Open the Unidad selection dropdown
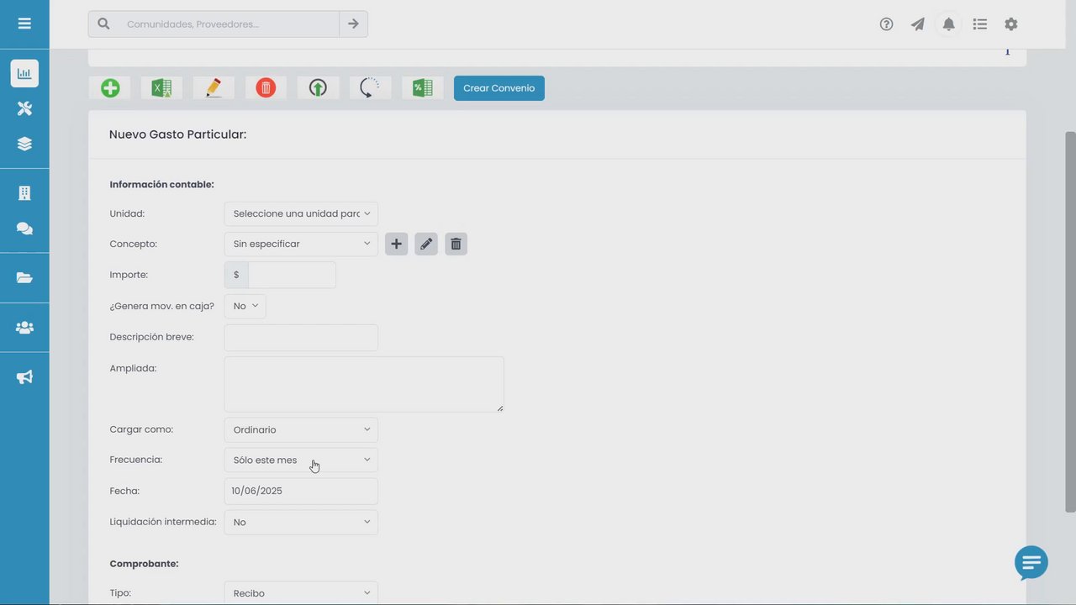Viewport: 1076px width, 605px height. click(x=301, y=213)
